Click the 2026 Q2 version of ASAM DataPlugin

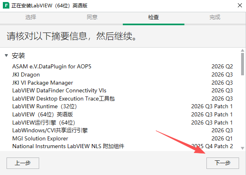[222, 66]
